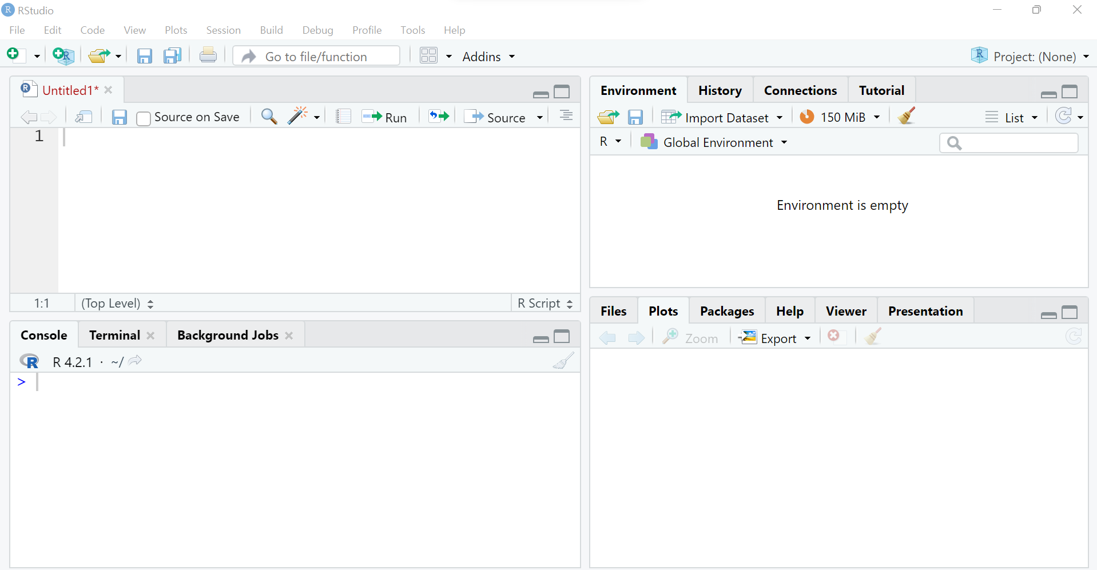Screen dimensions: 1097x570
Task: Open an existing file folder icon
Action: [99, 55]
